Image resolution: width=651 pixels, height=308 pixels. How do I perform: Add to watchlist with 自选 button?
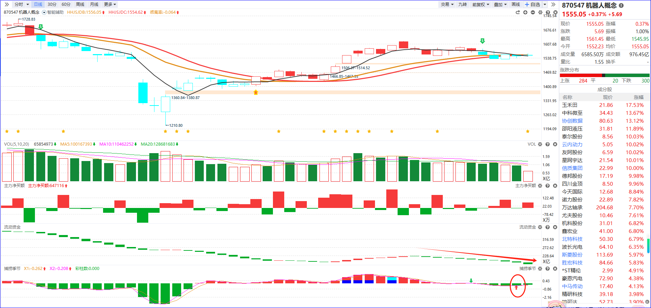(533, 4)
